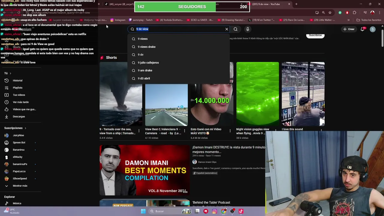Bookmark this page with the star icon
384x216 pixels.
[x=330, y=13]
